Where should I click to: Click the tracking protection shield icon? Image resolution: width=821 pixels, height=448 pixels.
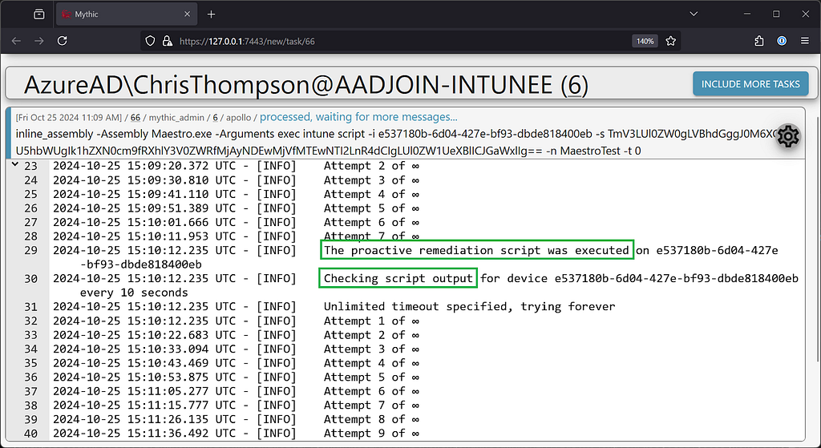click(150, 41)
